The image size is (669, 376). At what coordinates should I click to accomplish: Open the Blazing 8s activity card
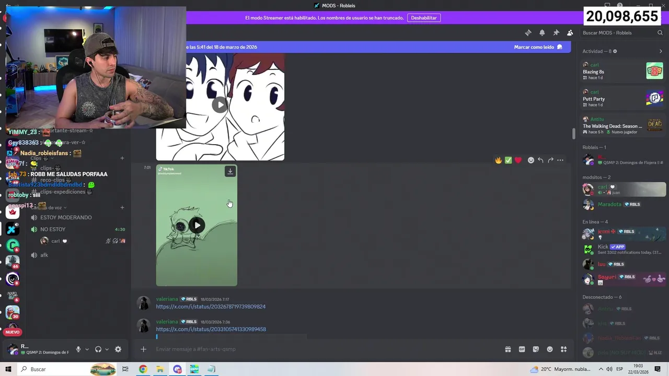[623, 71]
